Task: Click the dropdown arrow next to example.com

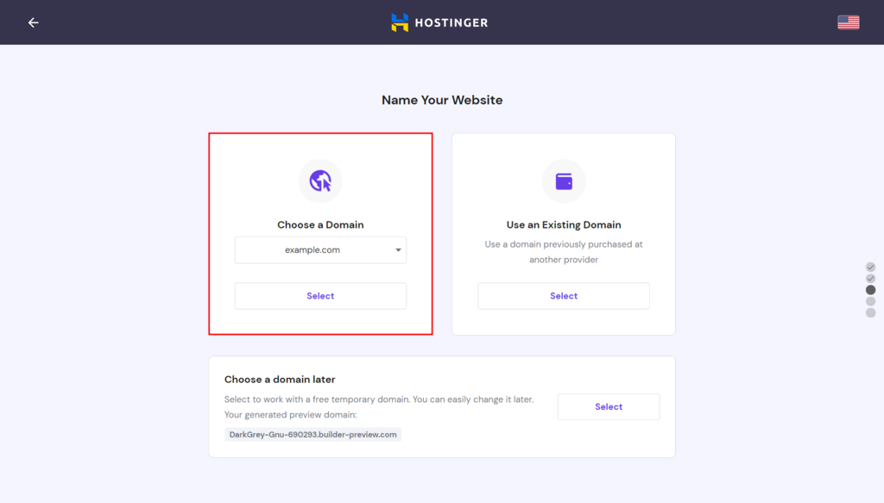Action: pos(398,250)
